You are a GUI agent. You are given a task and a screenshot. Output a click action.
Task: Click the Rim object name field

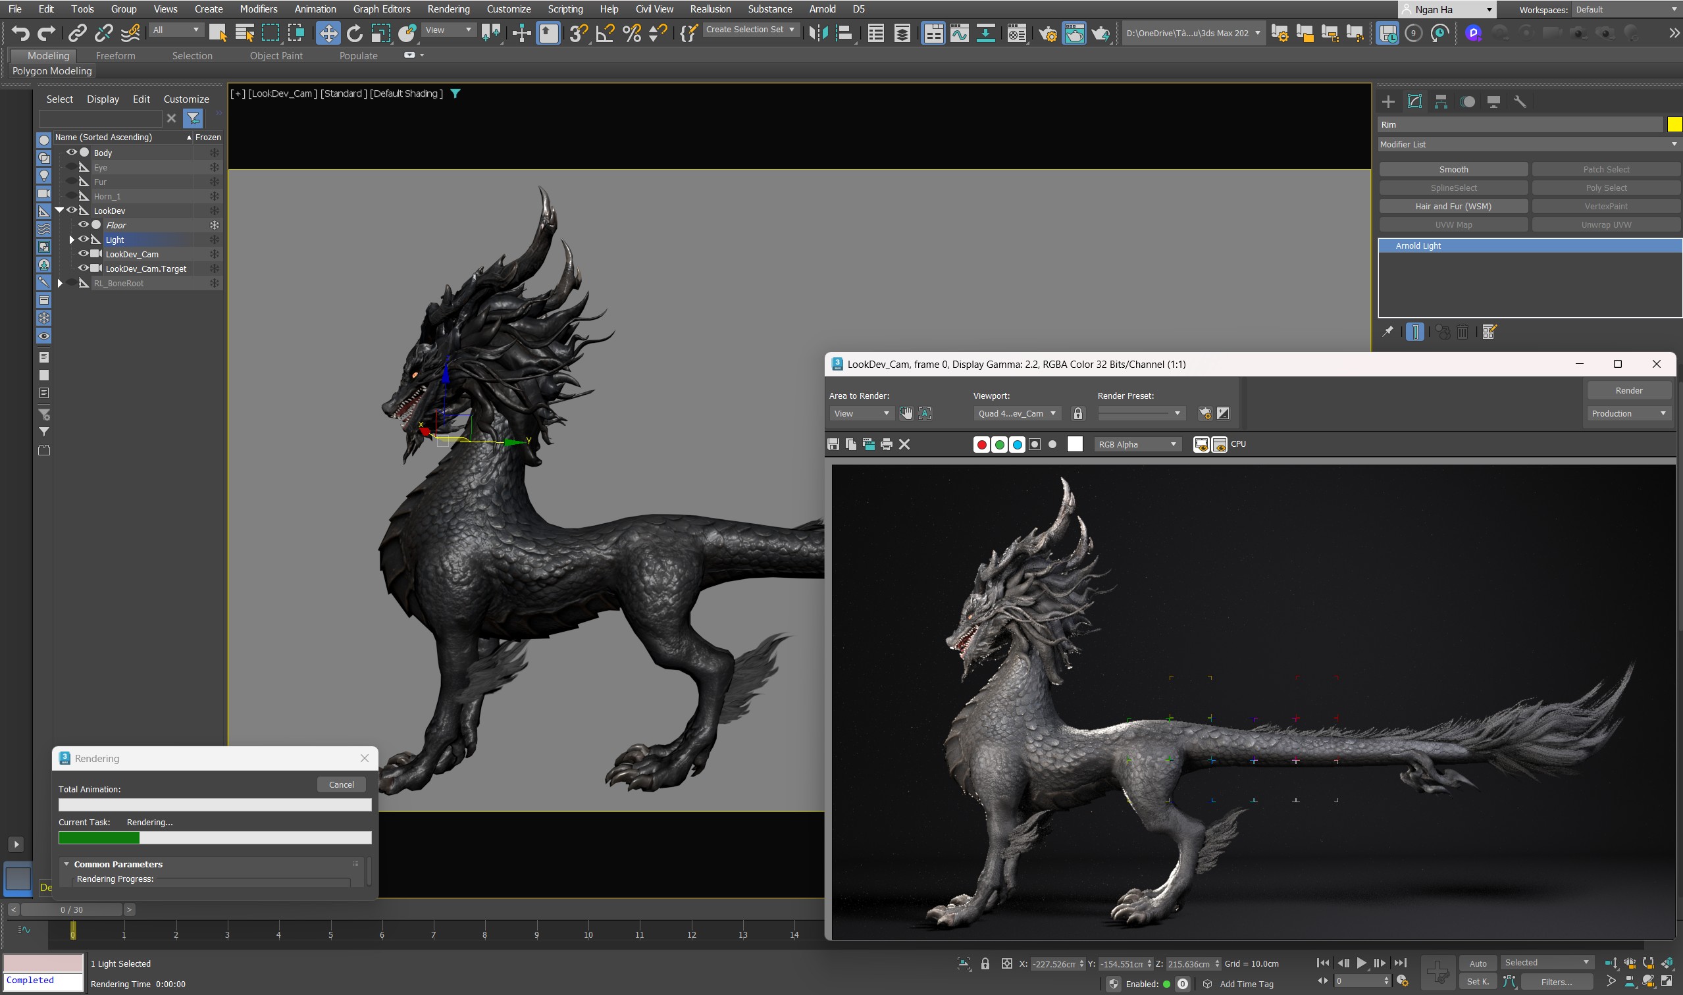pyautogui.click(x=1519, y=125)
